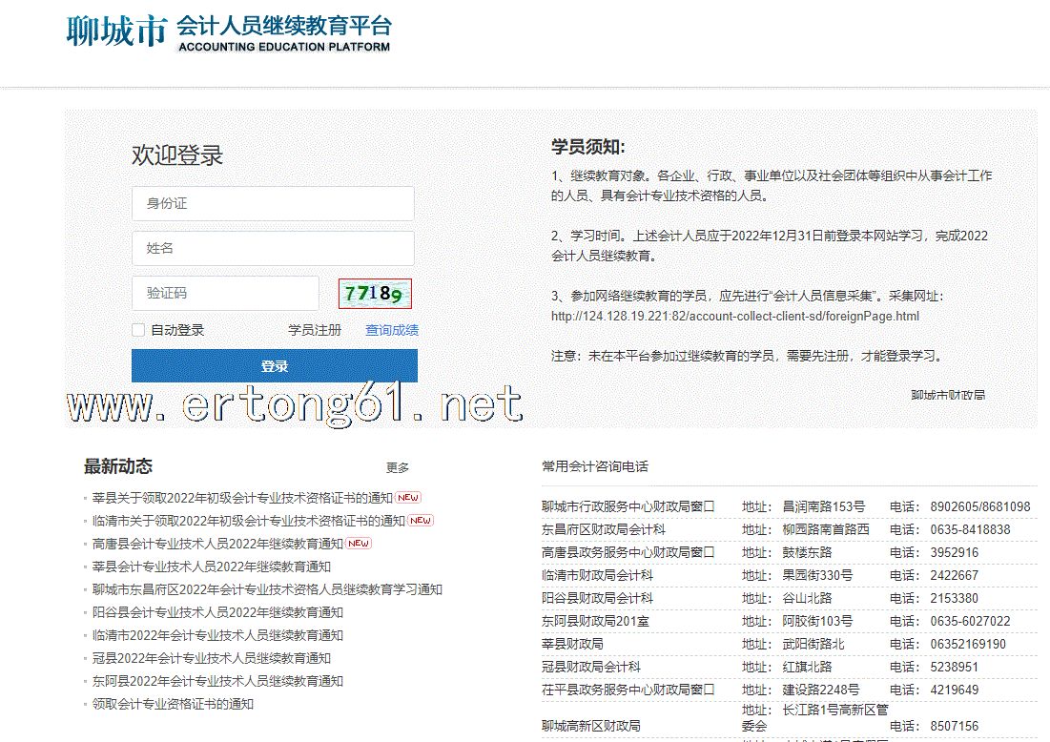Click the 77189 captcha image
The image size is (1050, 742).
[375, 294]
